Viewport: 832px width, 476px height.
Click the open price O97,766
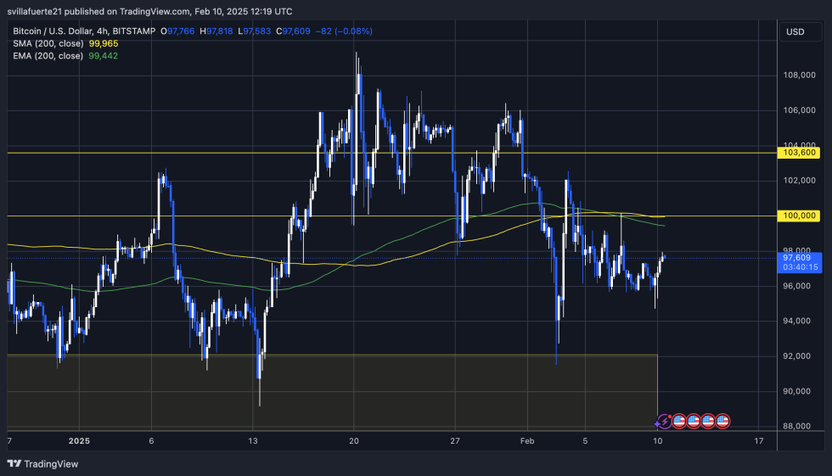(x=177, y=31)
